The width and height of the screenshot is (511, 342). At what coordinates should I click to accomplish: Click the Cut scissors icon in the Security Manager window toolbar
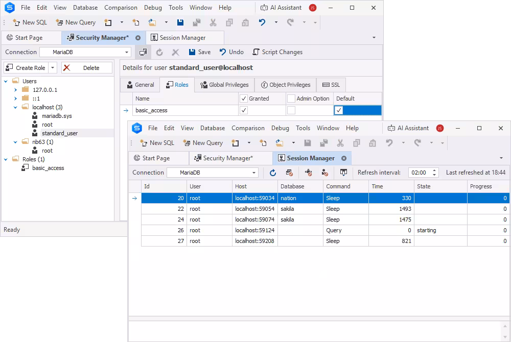(x=213, y=22)
